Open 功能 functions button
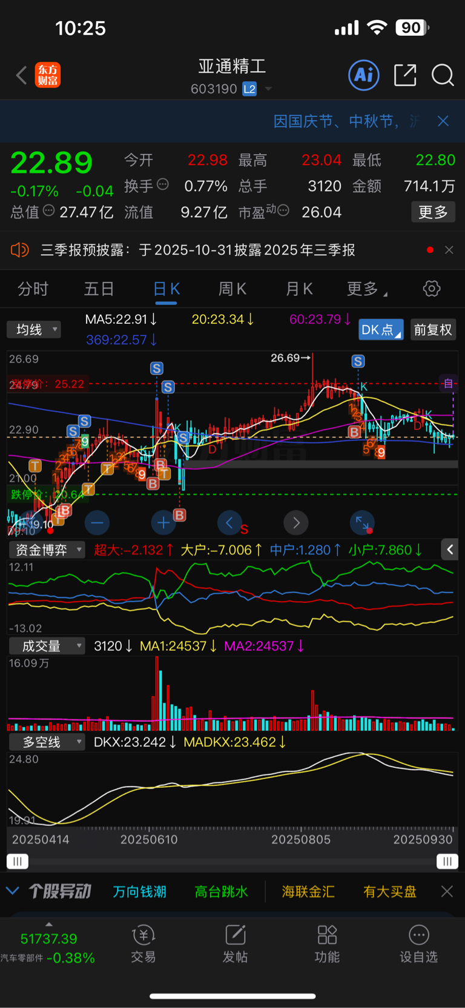 point(327,945)
